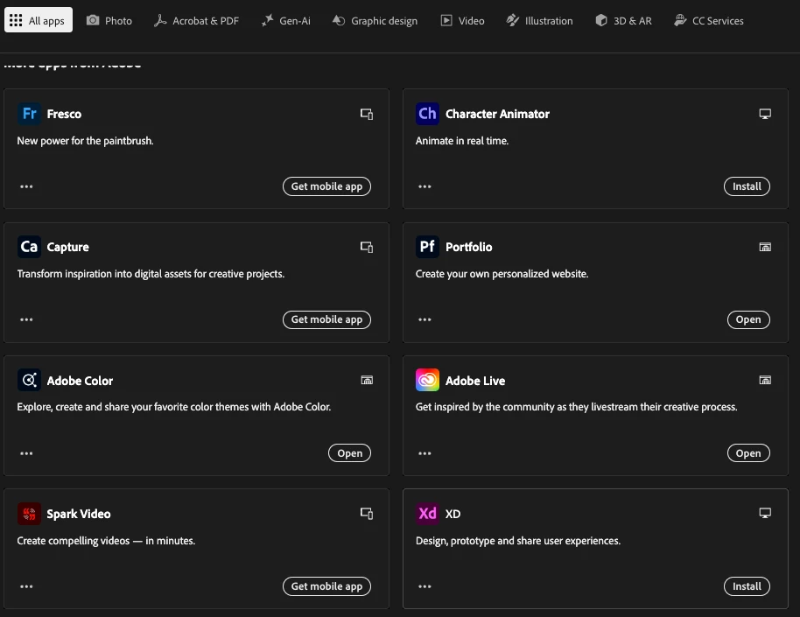Click the device platform icon on Capture card
Viewport: 800px width, 617px height.
coord(367,247)
